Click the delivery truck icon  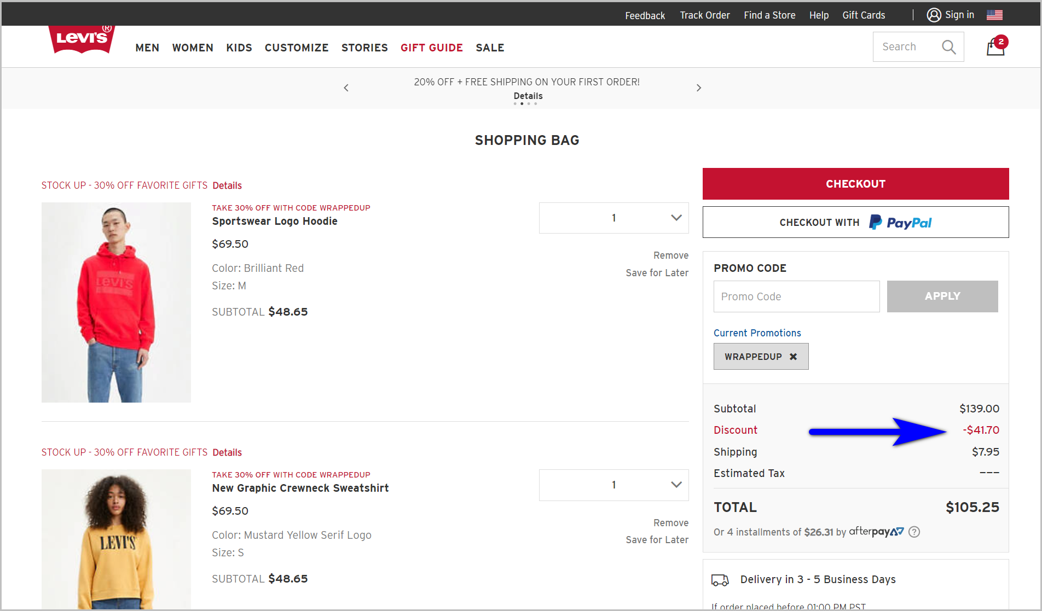click(720, 579)
